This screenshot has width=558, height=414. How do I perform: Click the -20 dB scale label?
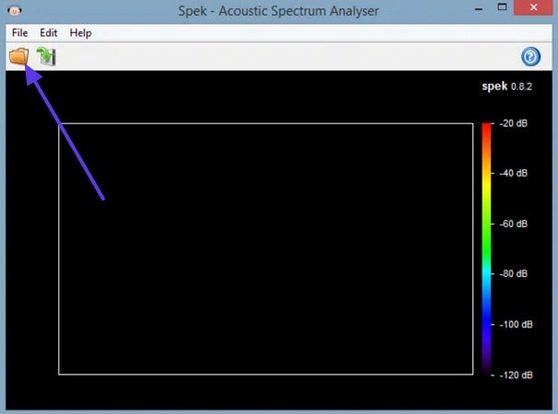point(513,123)
